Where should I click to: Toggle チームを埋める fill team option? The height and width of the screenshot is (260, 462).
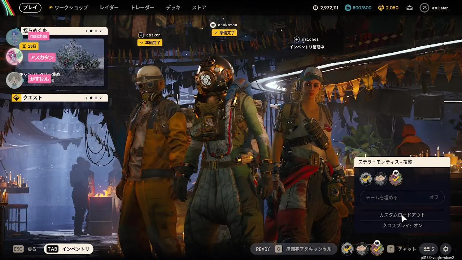(402, 198)
